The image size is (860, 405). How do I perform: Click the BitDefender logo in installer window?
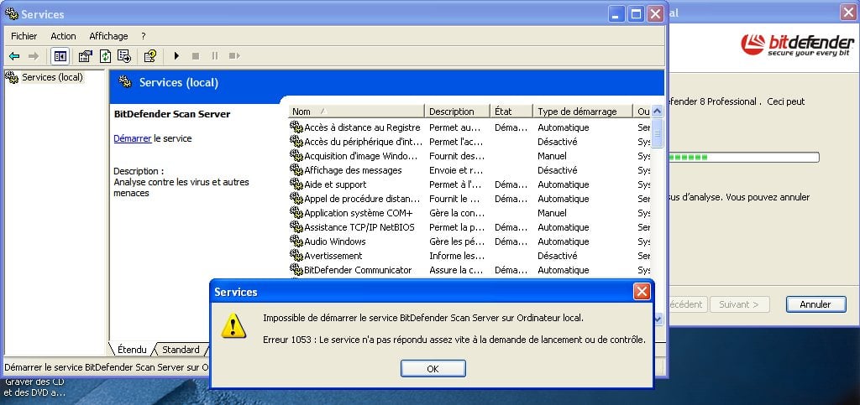798,45
